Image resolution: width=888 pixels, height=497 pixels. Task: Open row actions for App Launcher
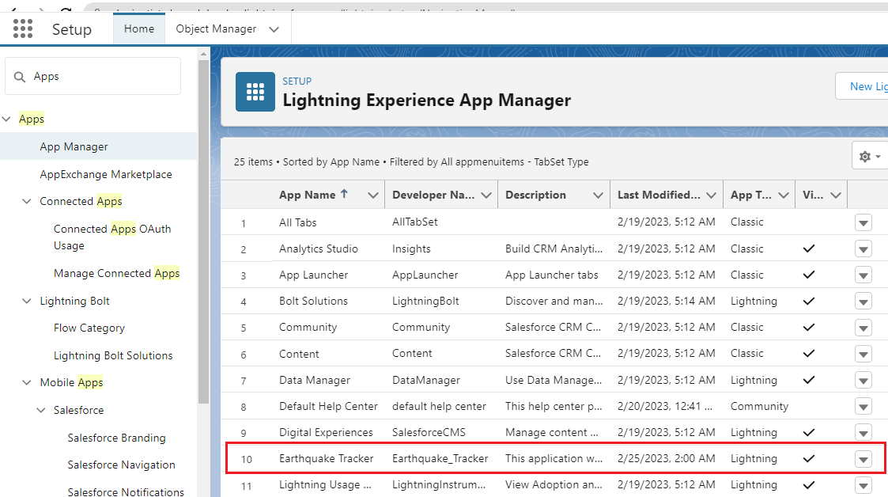(863, 275)
